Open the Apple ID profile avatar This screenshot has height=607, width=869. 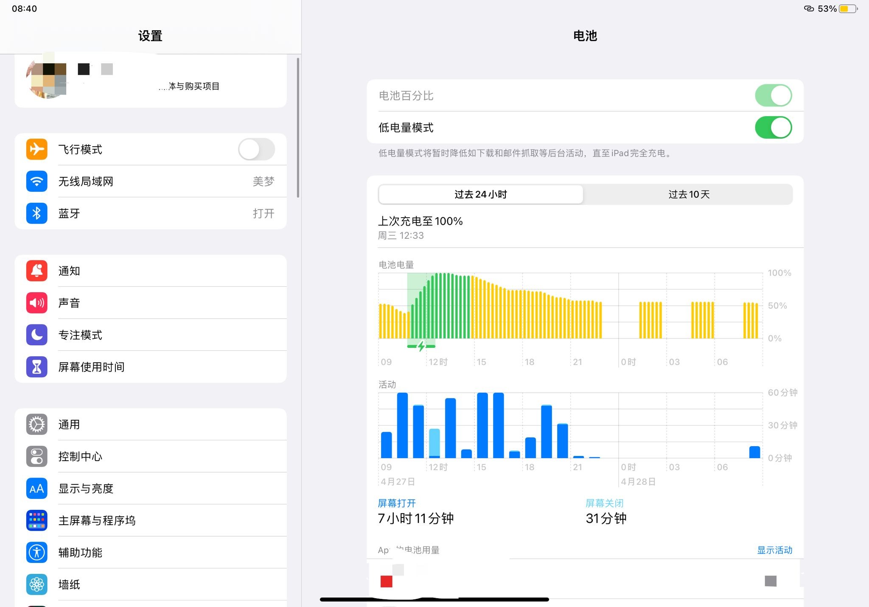(47, 78)
